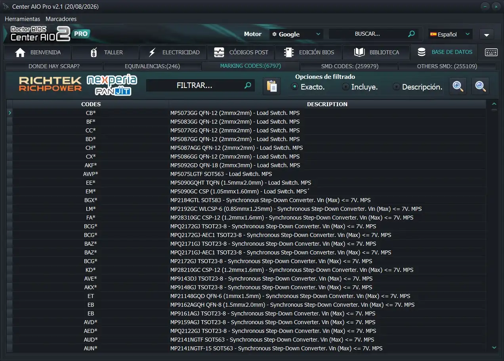The width and height of the screenshot is (504, 361).
Task: Click the lightning bolt icon on Electricidad tab
Action: 153,52
